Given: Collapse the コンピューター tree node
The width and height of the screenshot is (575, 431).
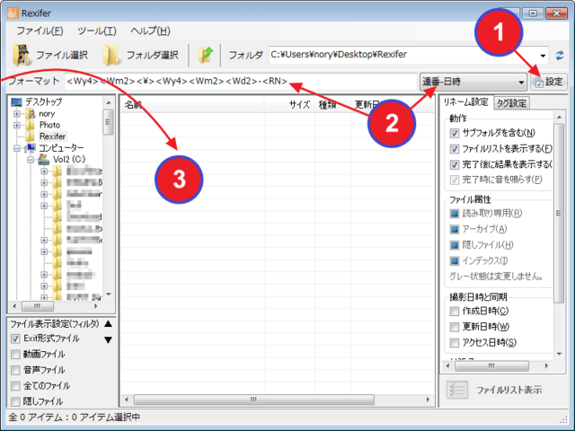Looking at the screenshot, I should click(x=17, y=147).
